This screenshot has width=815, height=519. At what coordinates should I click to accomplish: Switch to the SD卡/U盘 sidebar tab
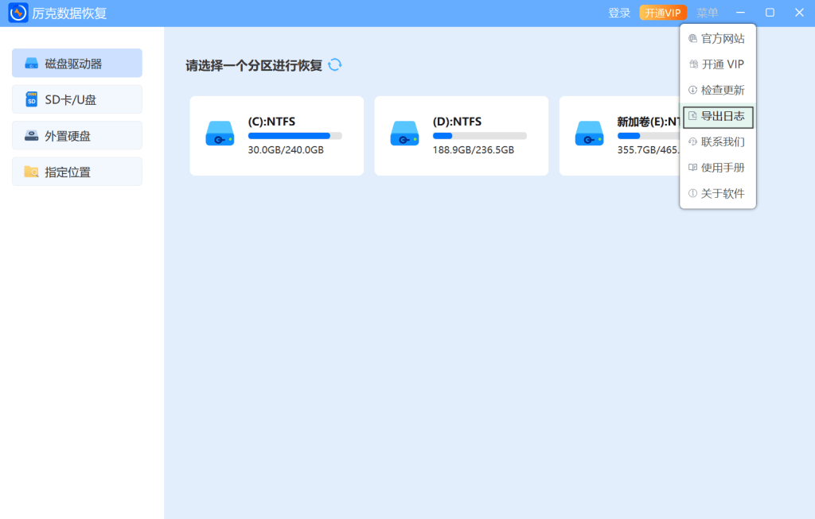point(77,99)
